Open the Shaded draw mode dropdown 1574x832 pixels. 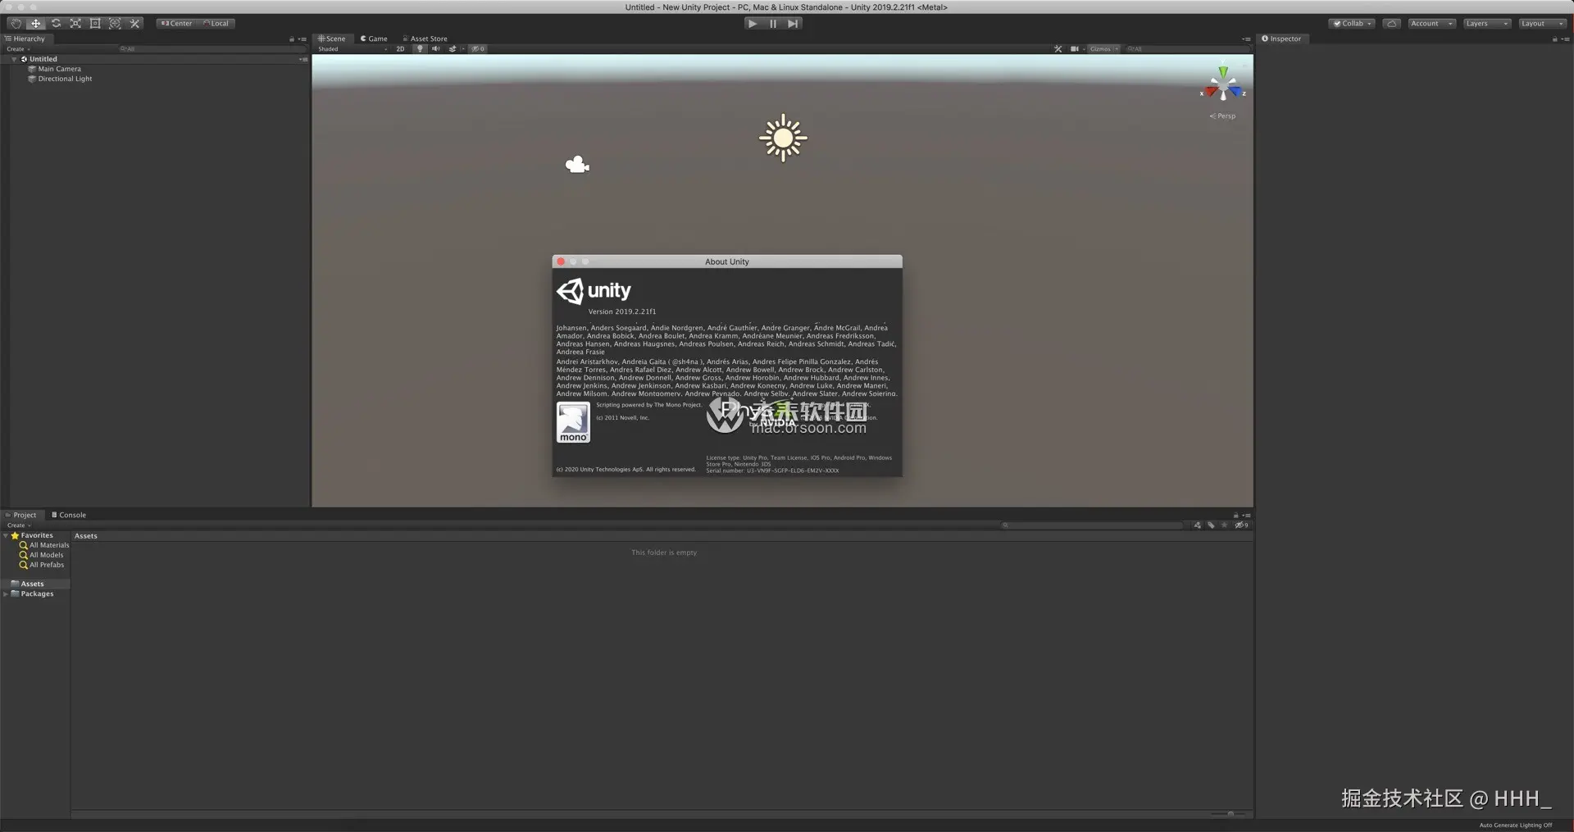point(353,49)
